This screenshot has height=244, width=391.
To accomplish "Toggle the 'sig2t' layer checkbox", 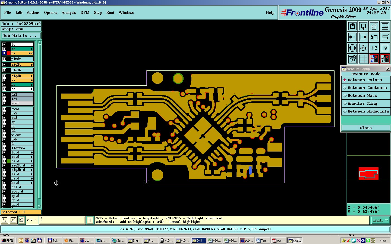I will click(4, 65).
